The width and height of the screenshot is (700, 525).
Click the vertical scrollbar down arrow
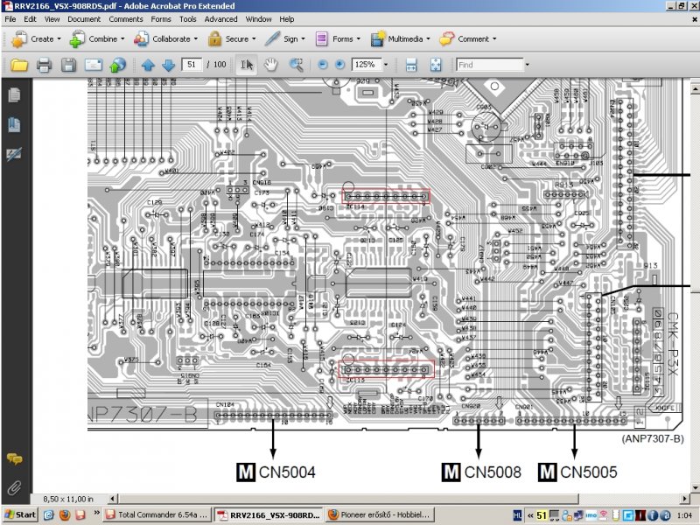[x=695, y=487]
